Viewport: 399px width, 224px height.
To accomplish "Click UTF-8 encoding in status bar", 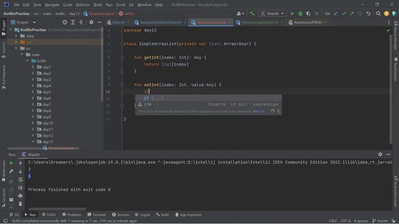I will click(345, 221).
